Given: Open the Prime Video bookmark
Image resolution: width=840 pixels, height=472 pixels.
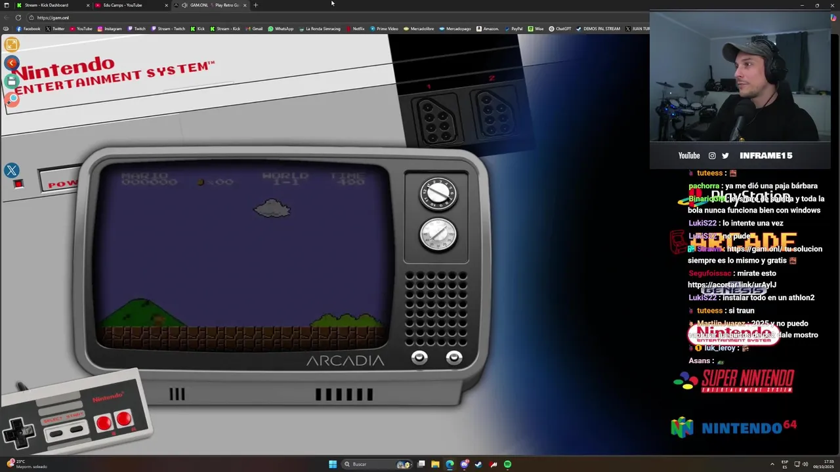Looking at the screenshot, I should (384, 29).
